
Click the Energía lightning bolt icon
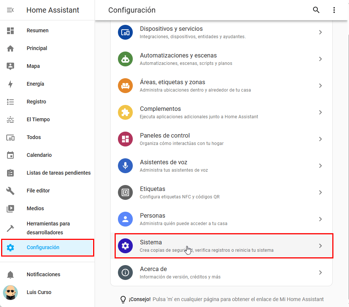[x=10, y=84]
